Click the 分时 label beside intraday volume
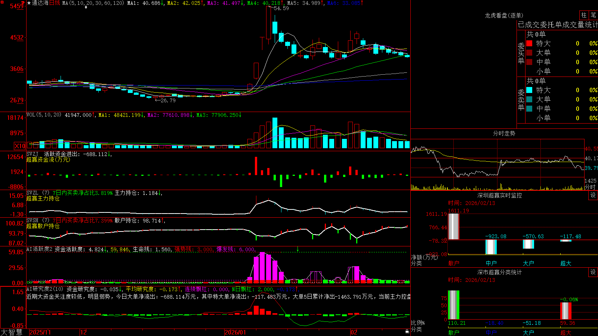Viewport: 598px width, 336px height. (x=590, y=187)
